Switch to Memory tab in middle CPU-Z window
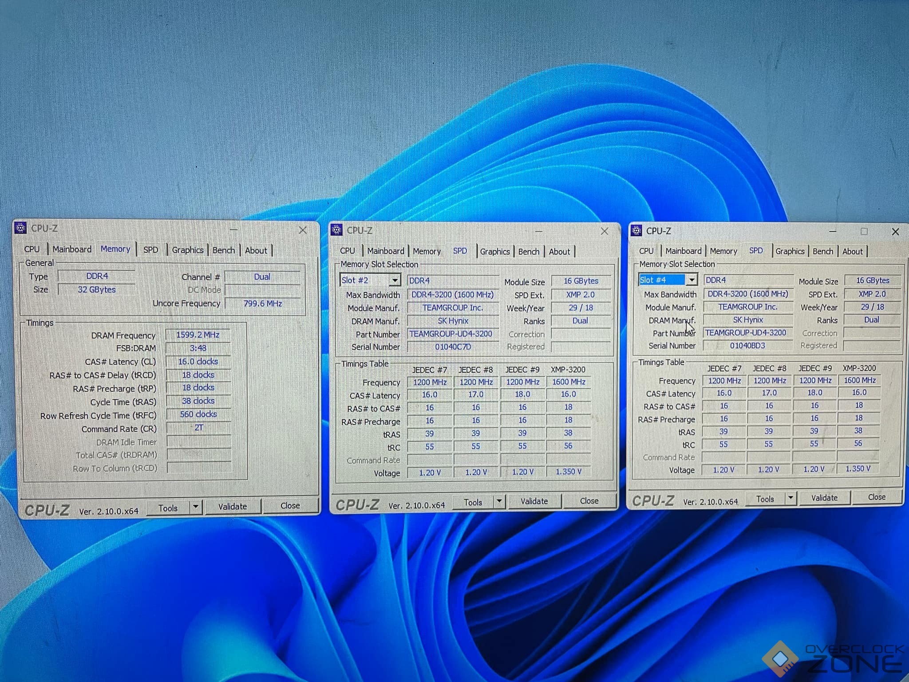This screenshot has width=909, height=682. [x=427, y=251]
